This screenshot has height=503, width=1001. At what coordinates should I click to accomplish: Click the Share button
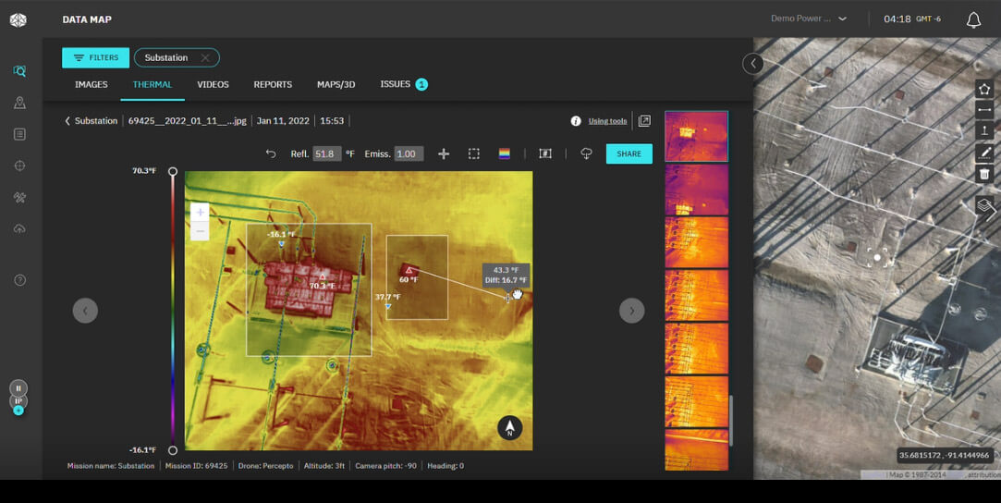629,153
